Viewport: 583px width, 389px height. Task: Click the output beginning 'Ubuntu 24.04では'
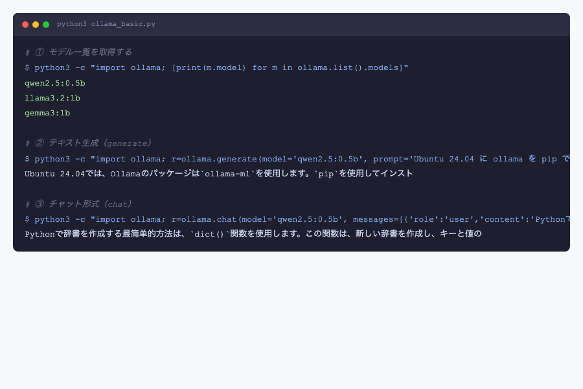pos(219,174)
